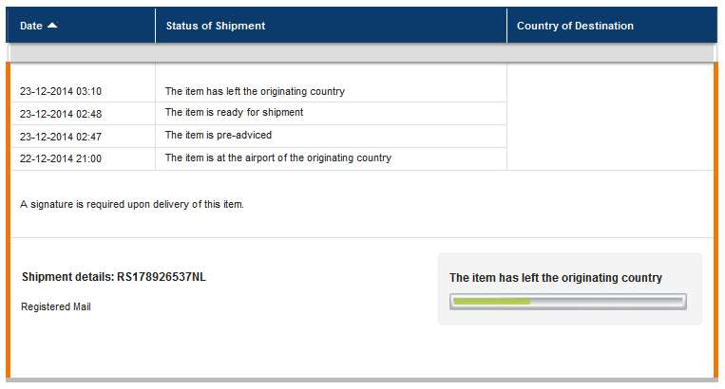The height and width of the screenshot is (389, 725).
Task: Click the Date sort arrow icon
Action: point(52,26)
